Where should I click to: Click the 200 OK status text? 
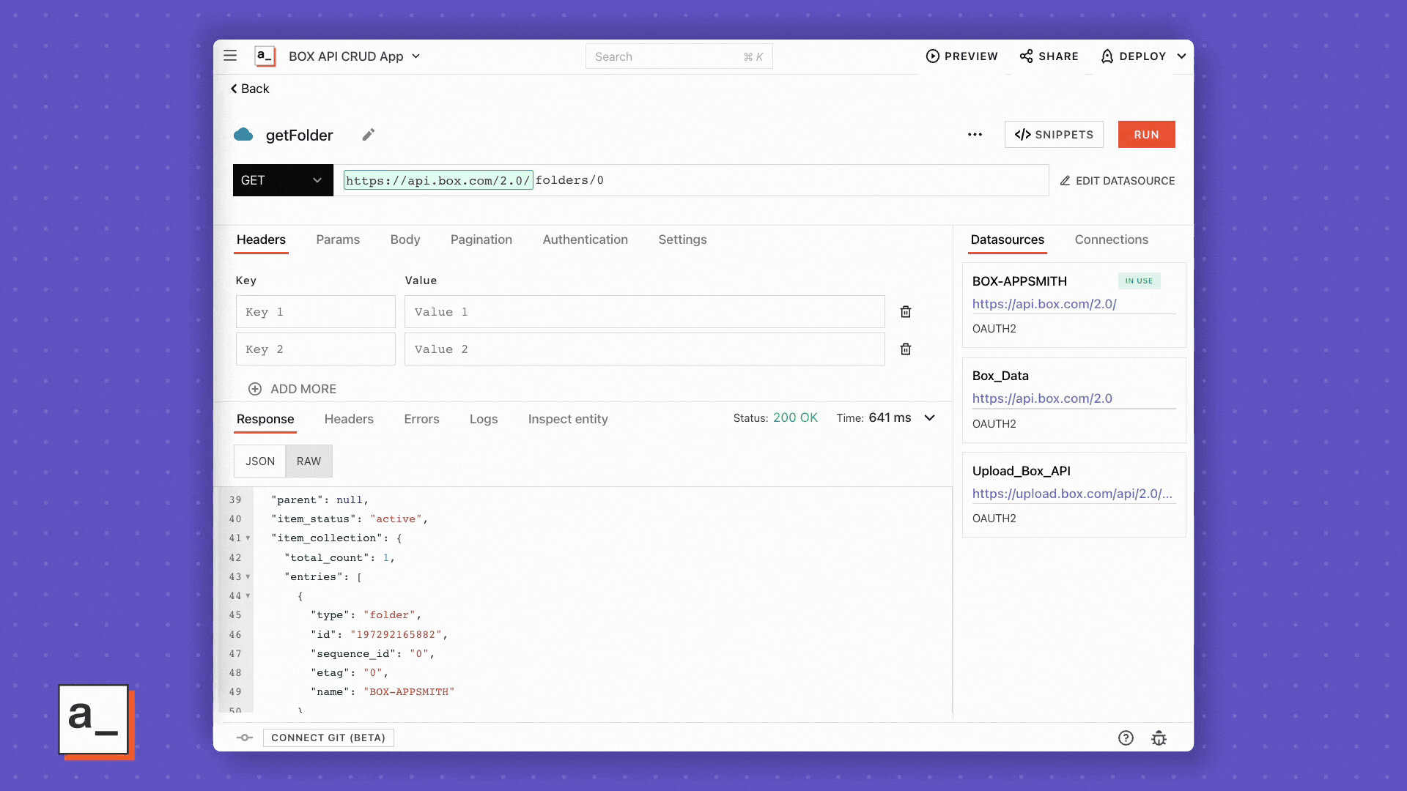(x=795, y=417)
